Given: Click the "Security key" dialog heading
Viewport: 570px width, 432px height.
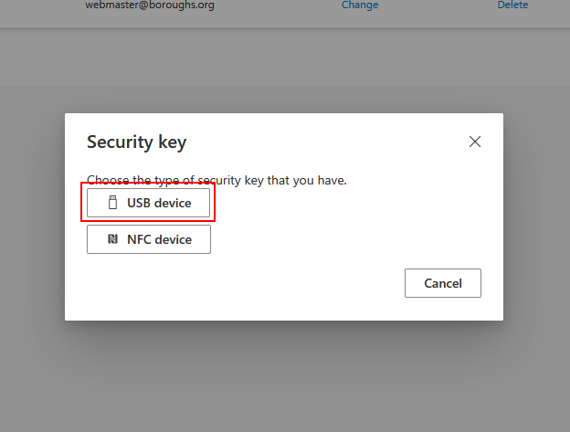Looking at the screenshot, I should (x=136, y=142).
